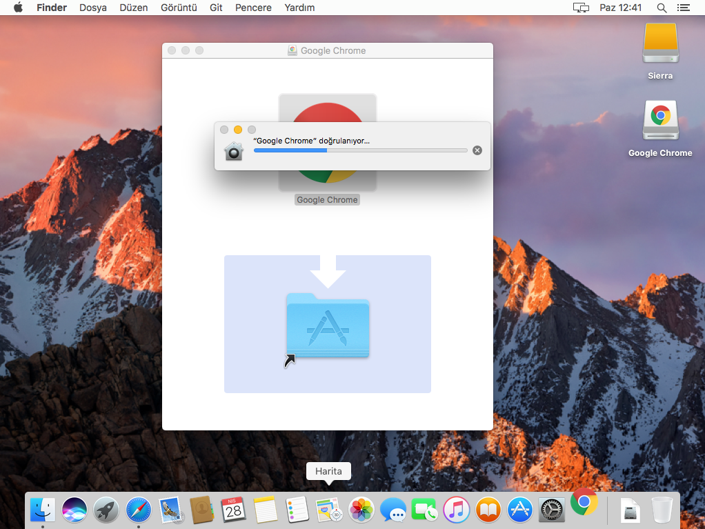Image resolution: width=705 pixels, height=529 pixels.
Task: Click the Paz 12:41 clock
Action: pyautogui.click(x=620, y=8)
